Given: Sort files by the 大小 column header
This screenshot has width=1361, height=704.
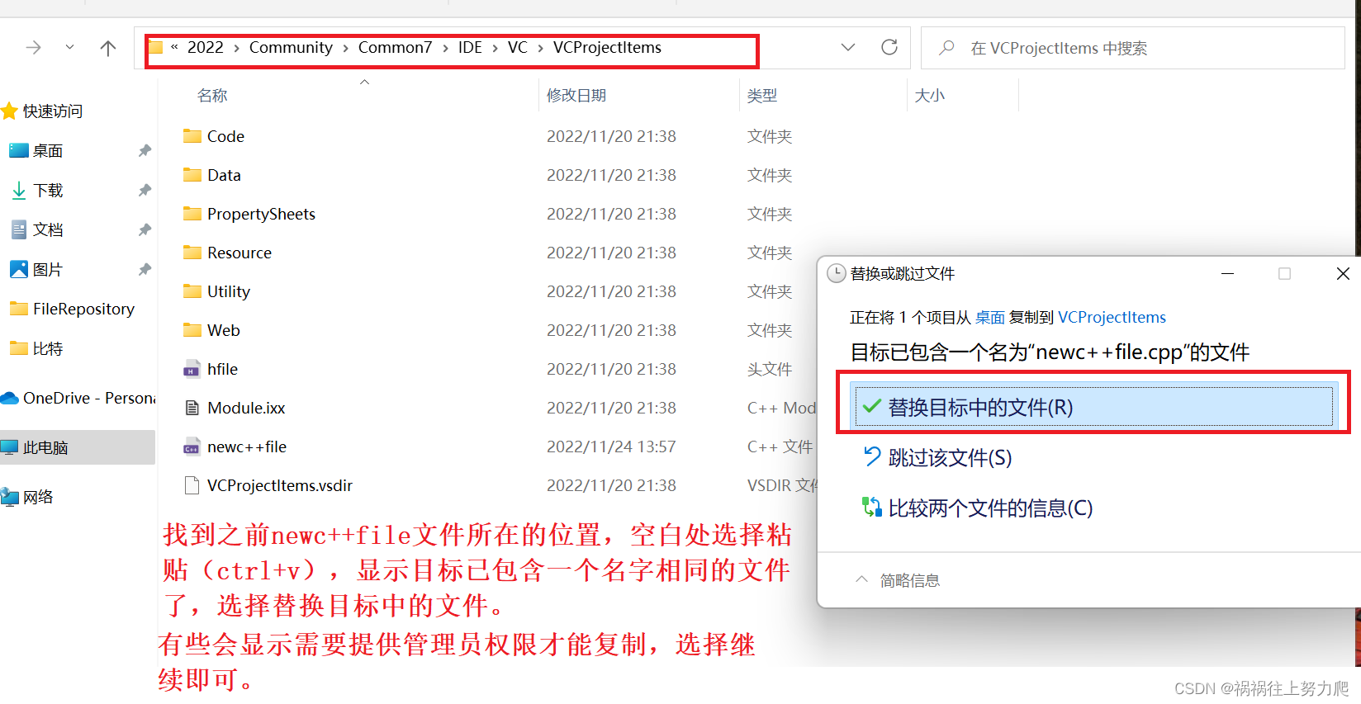Looking at the screenshot, I should (930, 96).
